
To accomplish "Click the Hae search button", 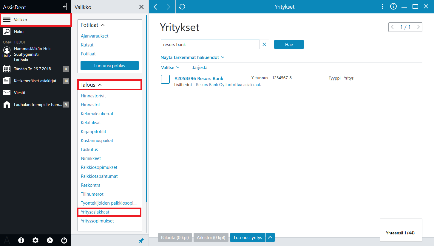I will pos(289,45).
